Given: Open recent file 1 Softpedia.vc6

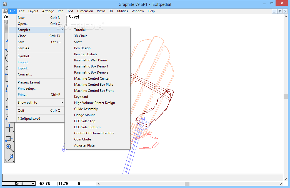Looking at the screenshot, I should click(x=37, y=119).
